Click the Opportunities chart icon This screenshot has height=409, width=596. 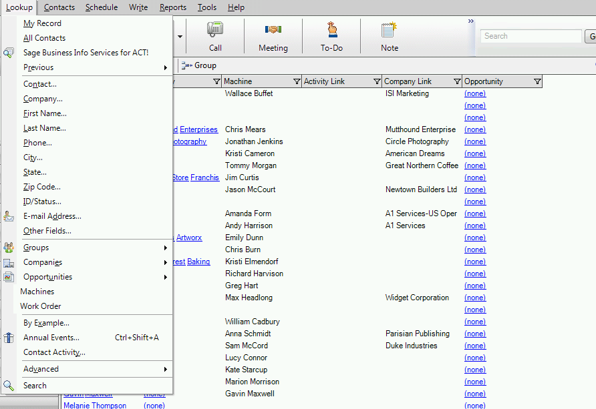(9, 278)
